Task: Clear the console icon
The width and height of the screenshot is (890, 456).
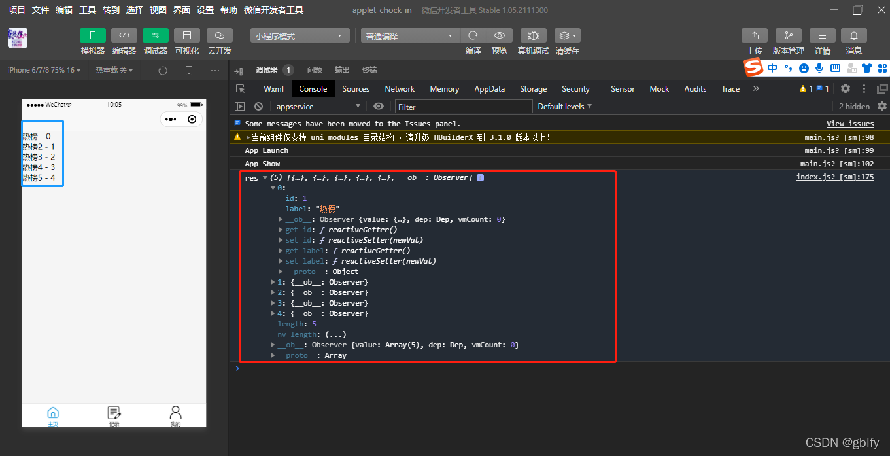Action: [x=258, y=106]
